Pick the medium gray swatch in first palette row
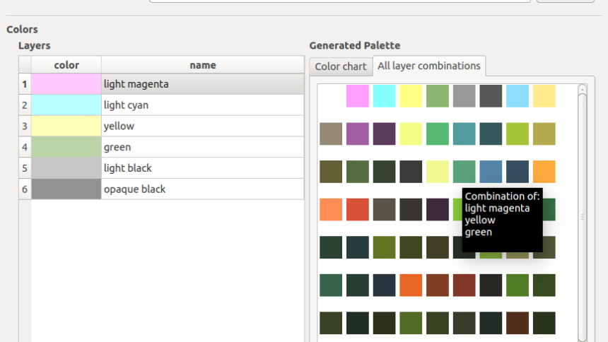Image resolution: width=608 pixels, height=342 pixels. coord(464,96)
